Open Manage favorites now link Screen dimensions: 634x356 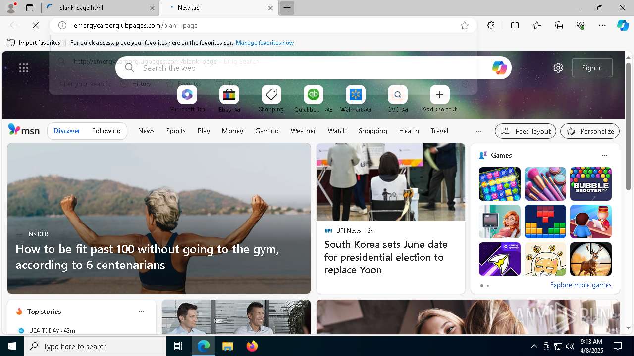pyautogui.click(x=264, y=43)
